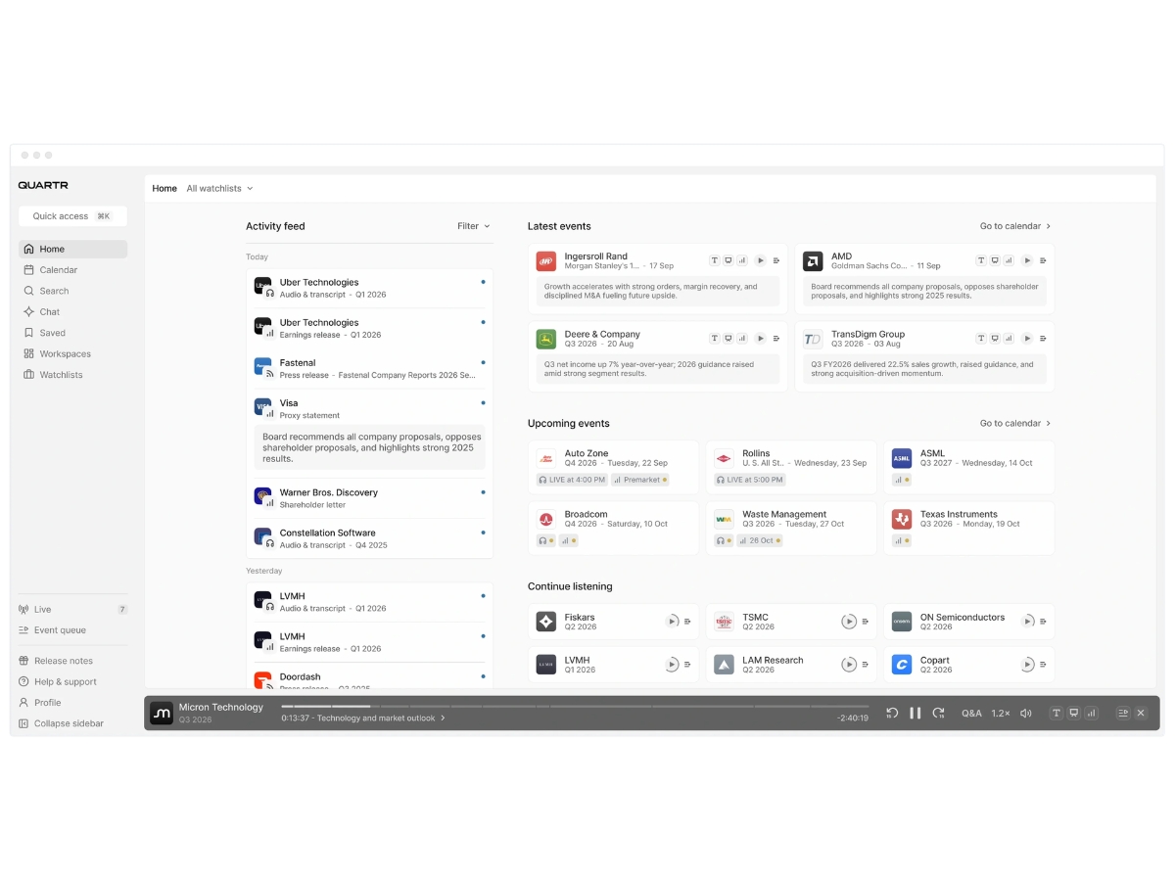Open Help & support
1175x881 pixels.
tap(72, 682)
